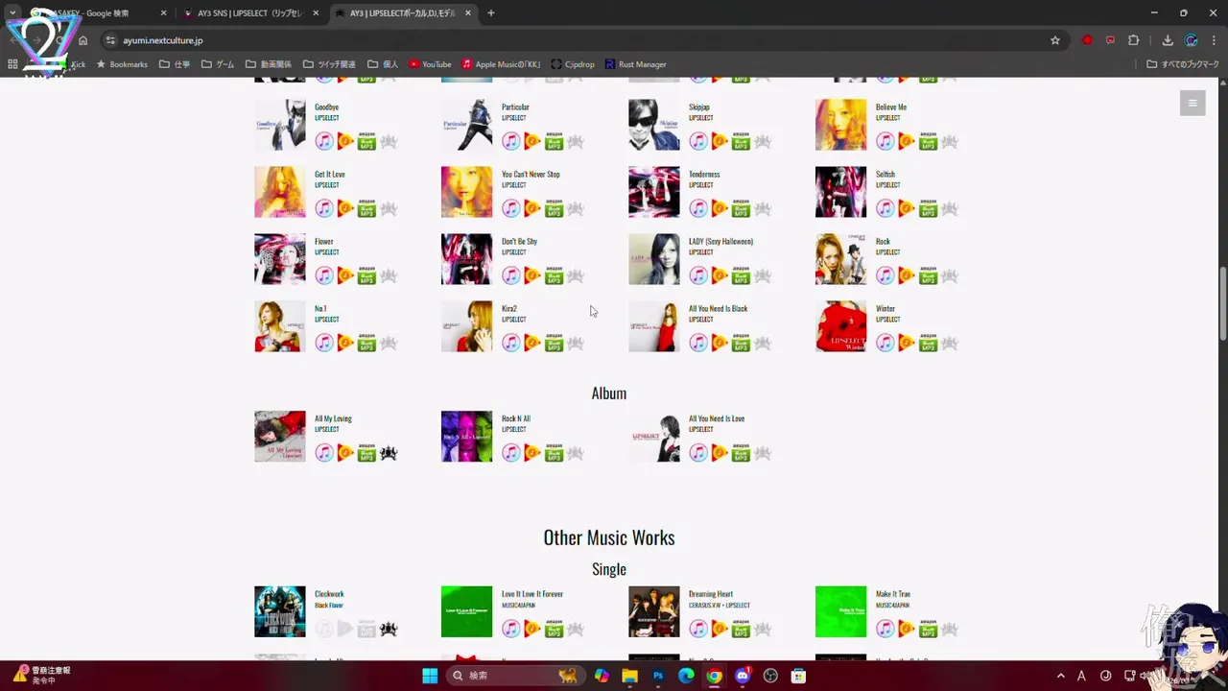Screen dimensions: 1228x691
Task: Expand すべてのブックマーク folder
Action: tap(1183, 64)
